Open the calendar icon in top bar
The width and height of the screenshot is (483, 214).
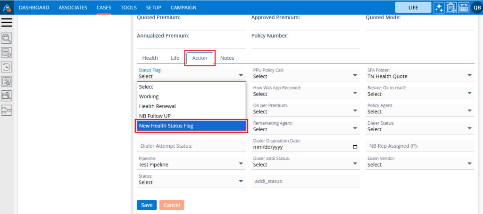[463, 8]
